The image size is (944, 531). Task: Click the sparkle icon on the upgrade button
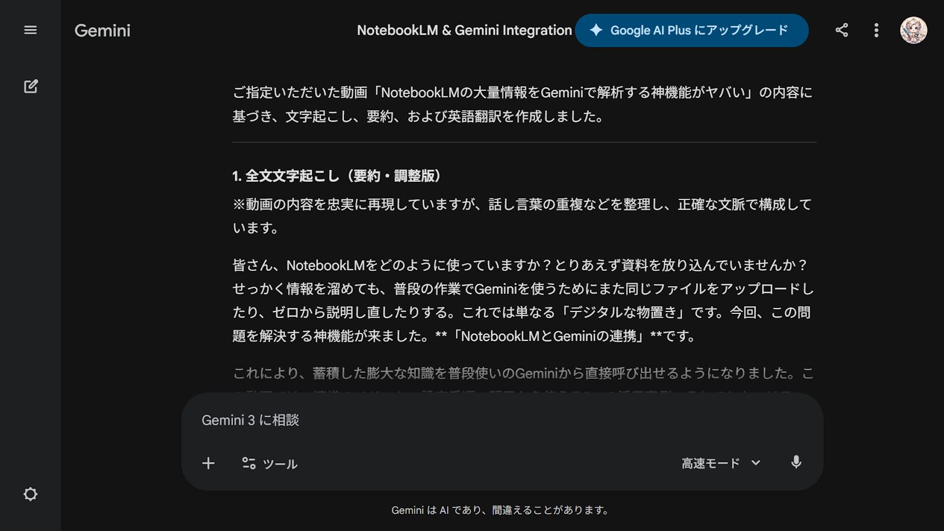point(596,30)
